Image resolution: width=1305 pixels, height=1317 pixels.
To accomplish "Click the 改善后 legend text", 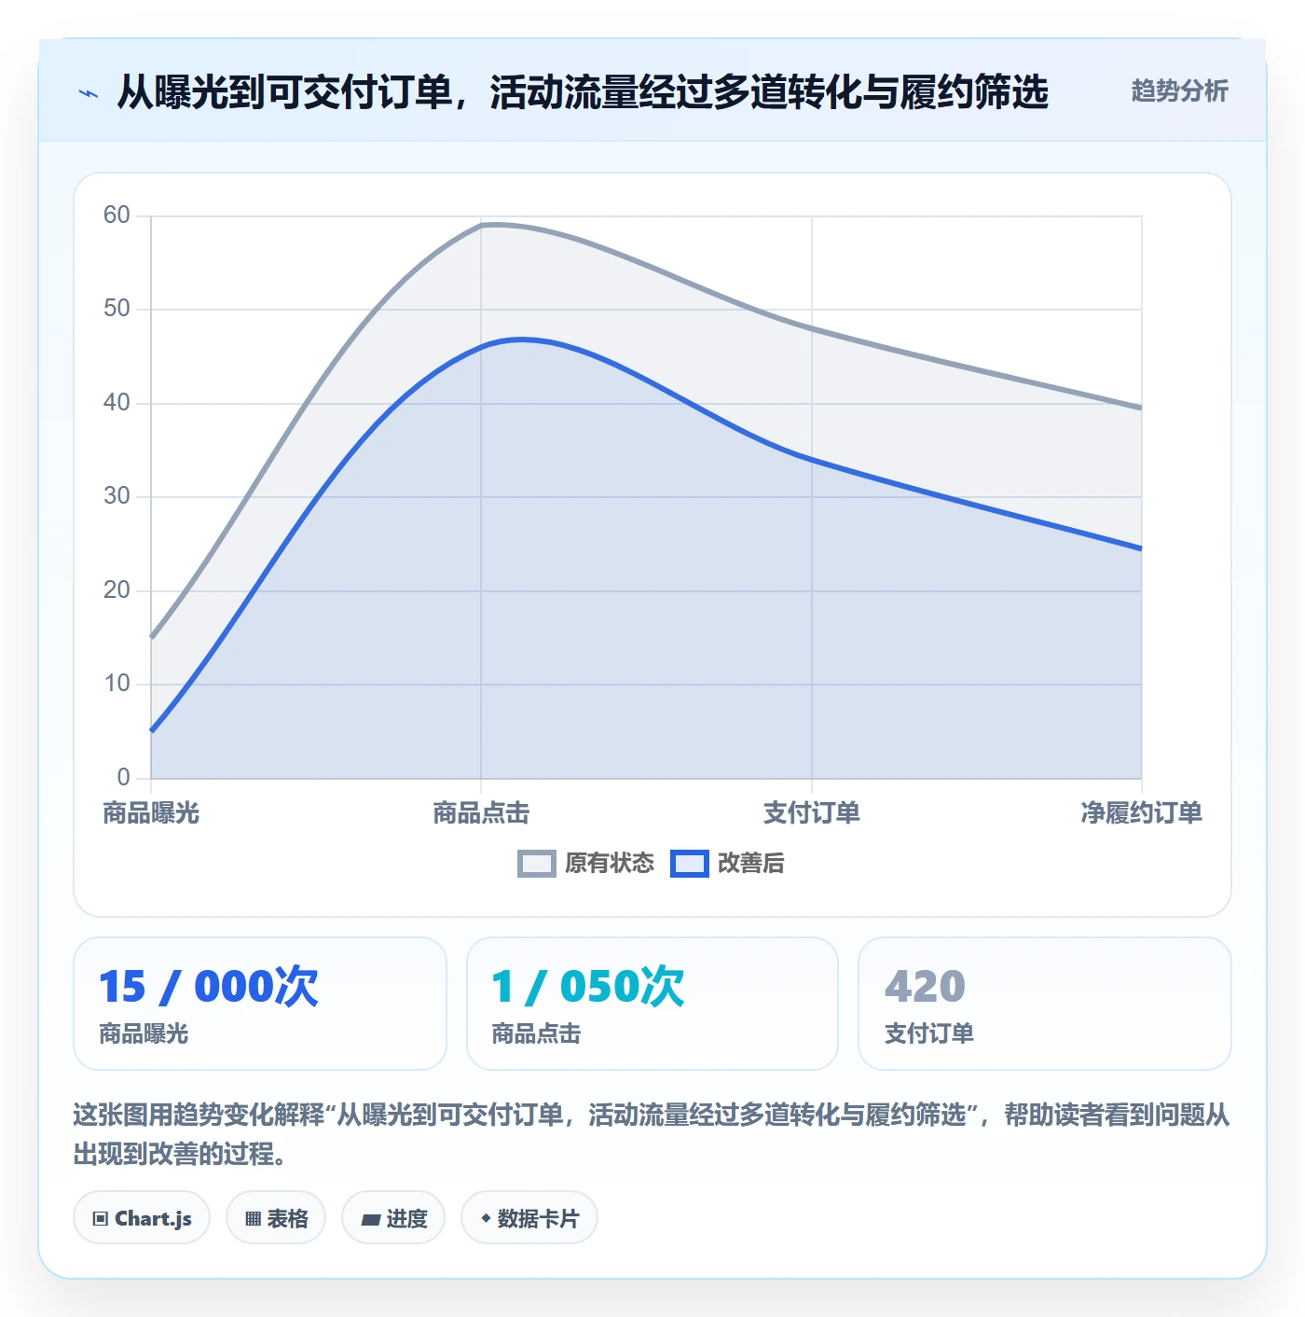I will (751, 864).
